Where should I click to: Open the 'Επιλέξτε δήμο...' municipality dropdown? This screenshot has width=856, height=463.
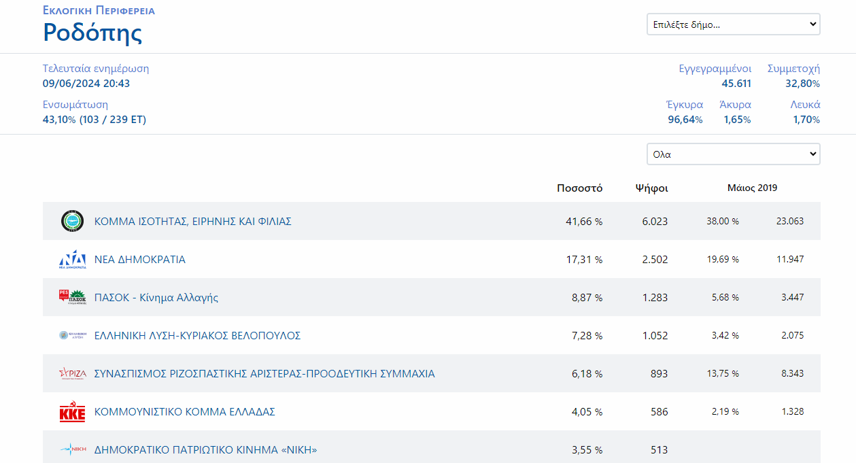[733, 24]
